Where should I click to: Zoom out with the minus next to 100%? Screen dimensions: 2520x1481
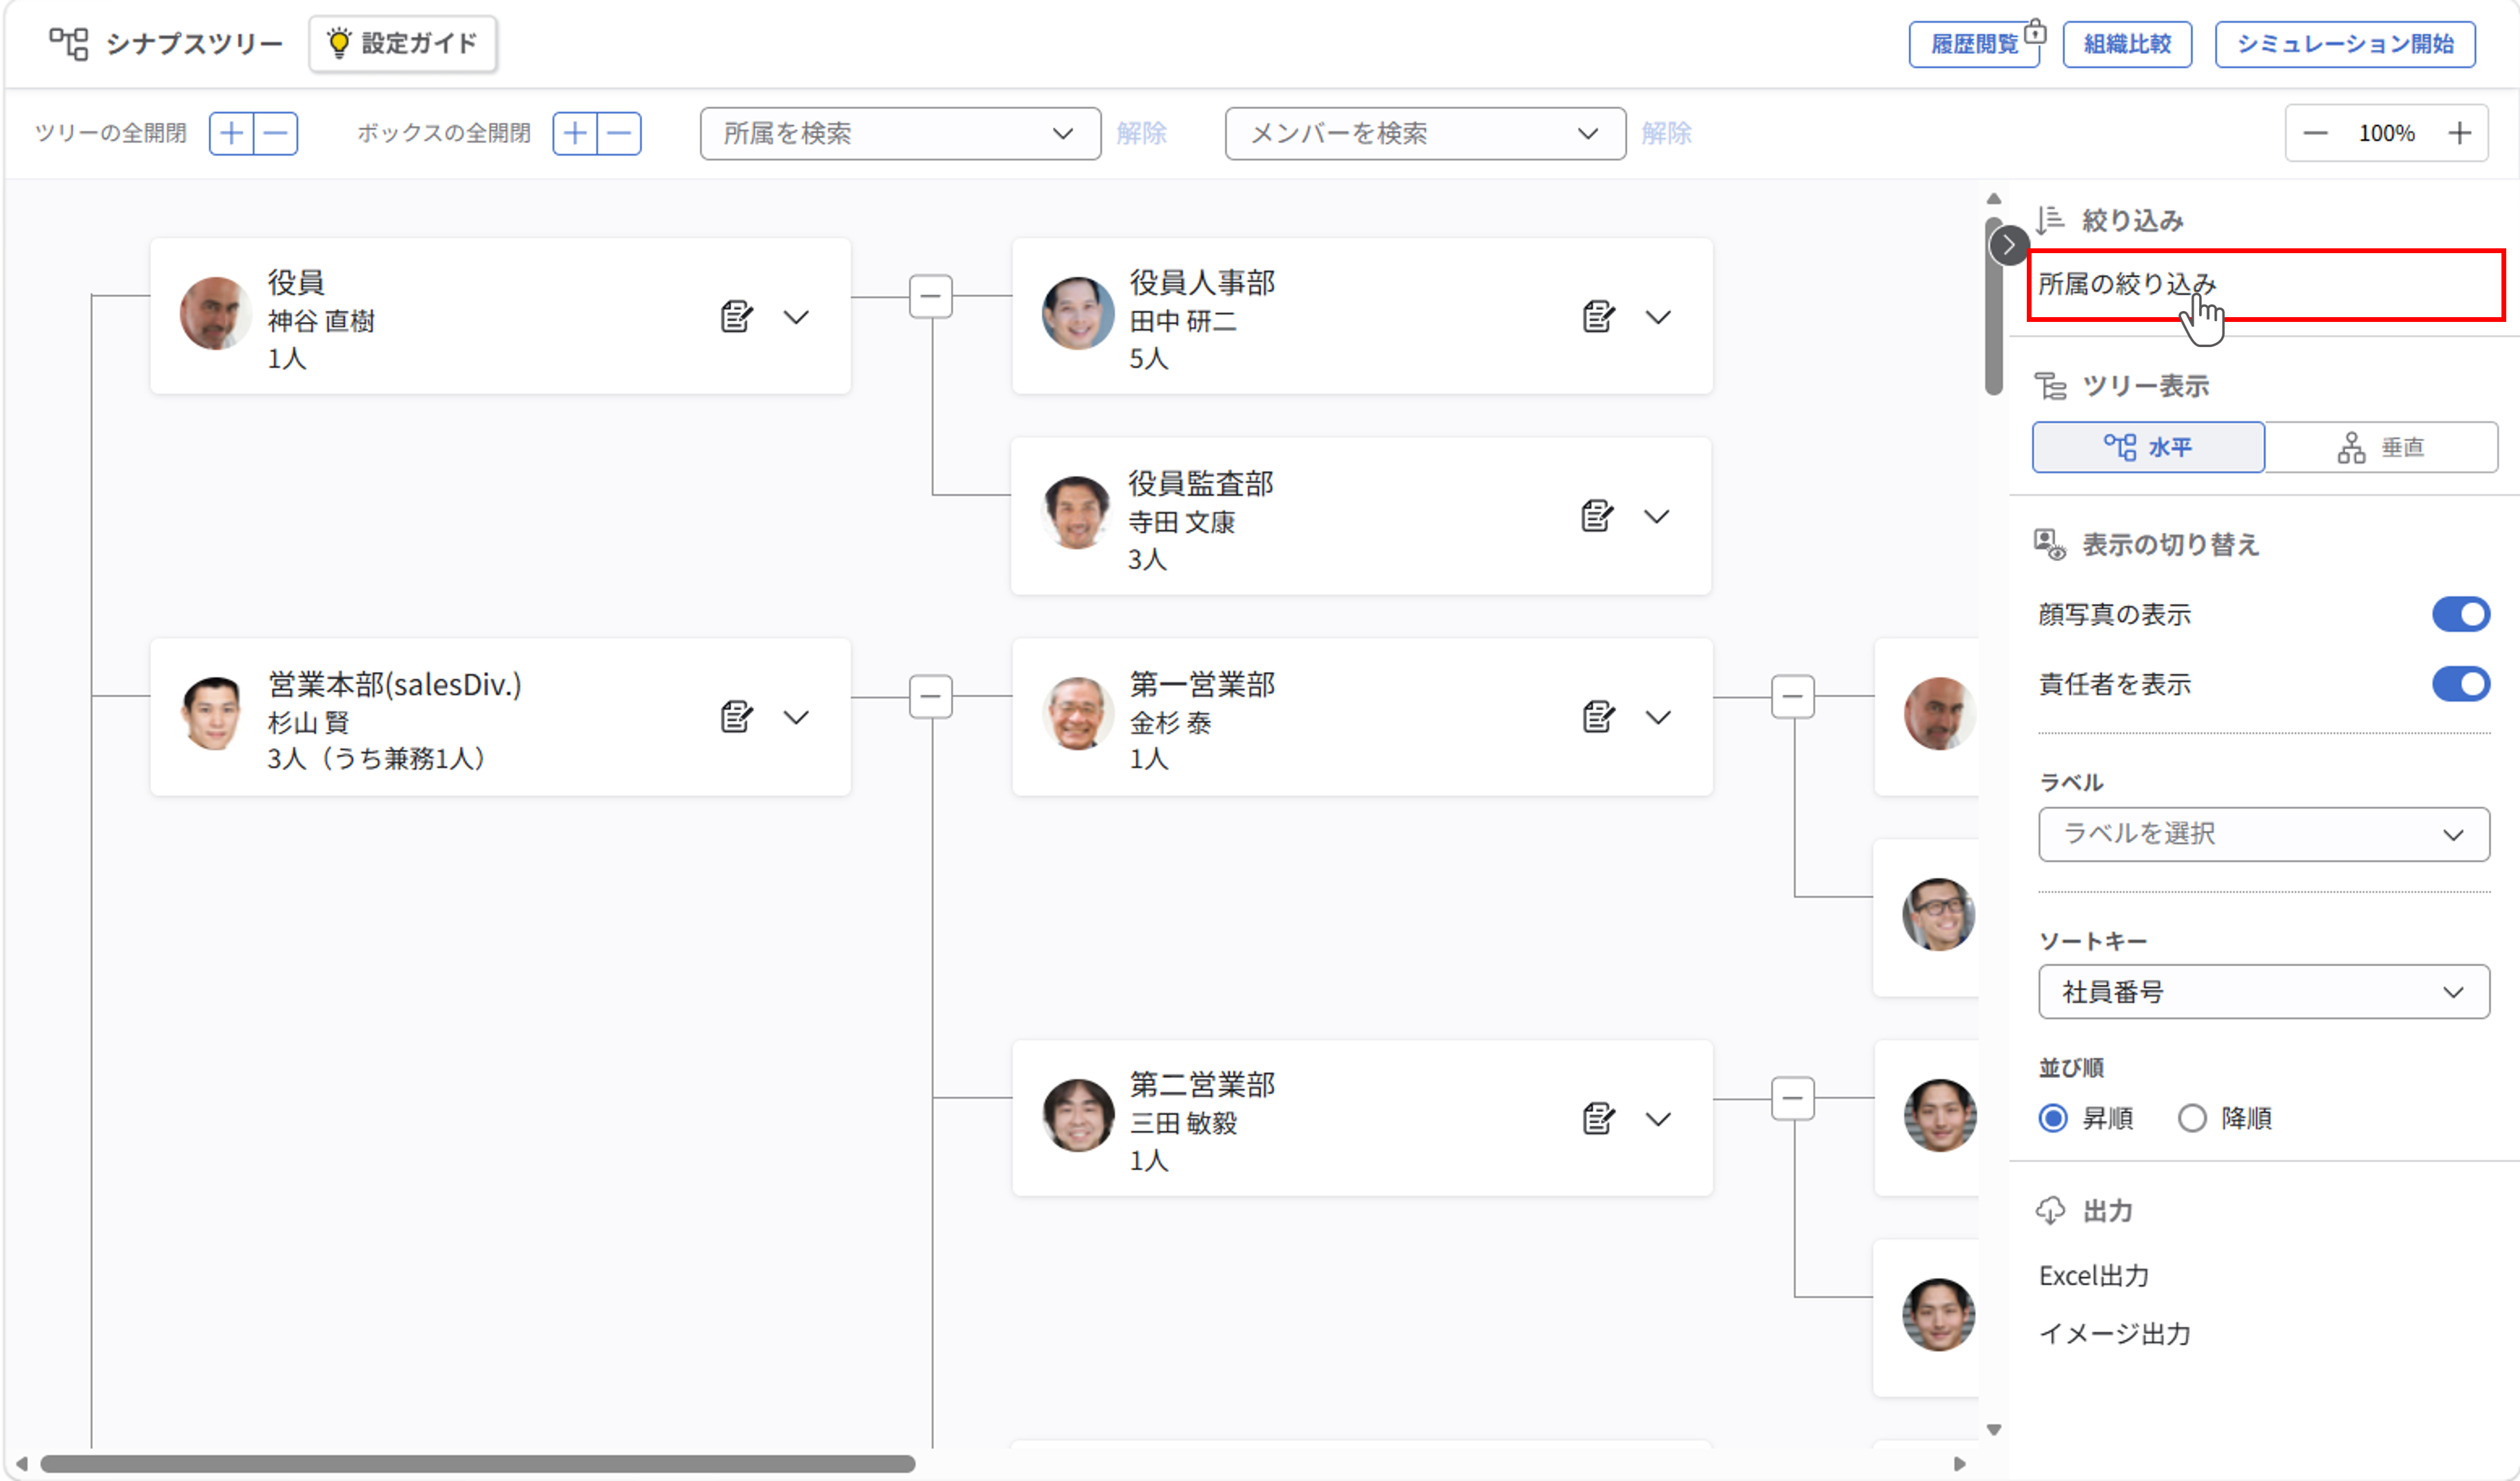(2315, 133)
